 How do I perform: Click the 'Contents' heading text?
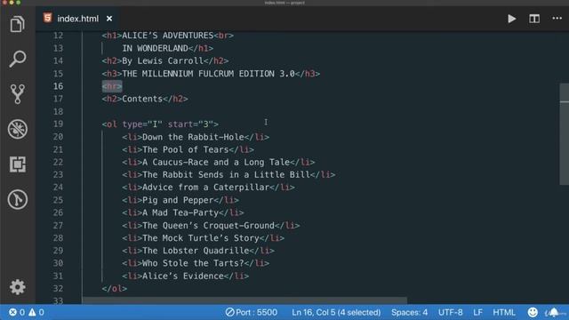point(142,99)
